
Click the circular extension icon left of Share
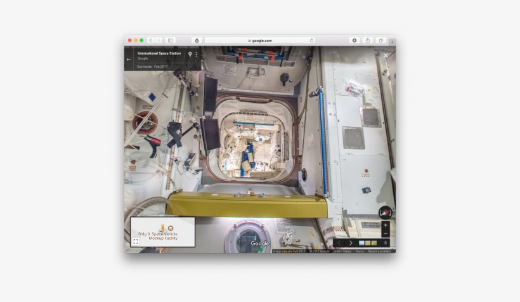[x=354, y=41]
